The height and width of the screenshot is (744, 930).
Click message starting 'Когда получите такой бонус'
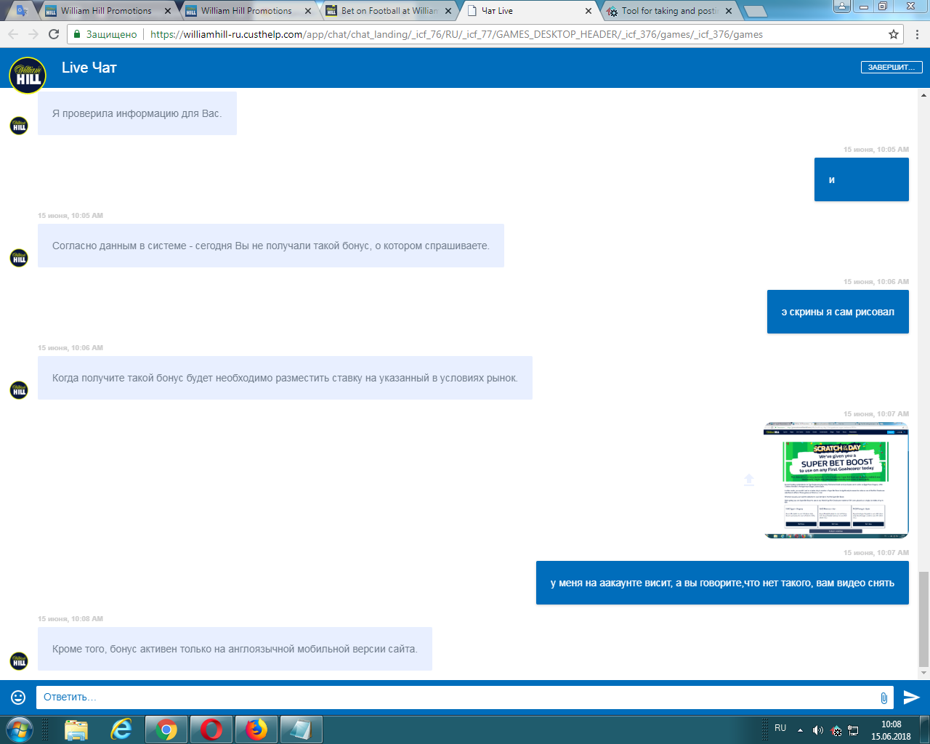tap(285, 378)
